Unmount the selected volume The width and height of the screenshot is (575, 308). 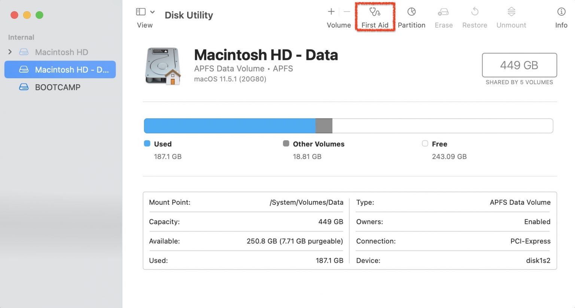coord(511,17)
